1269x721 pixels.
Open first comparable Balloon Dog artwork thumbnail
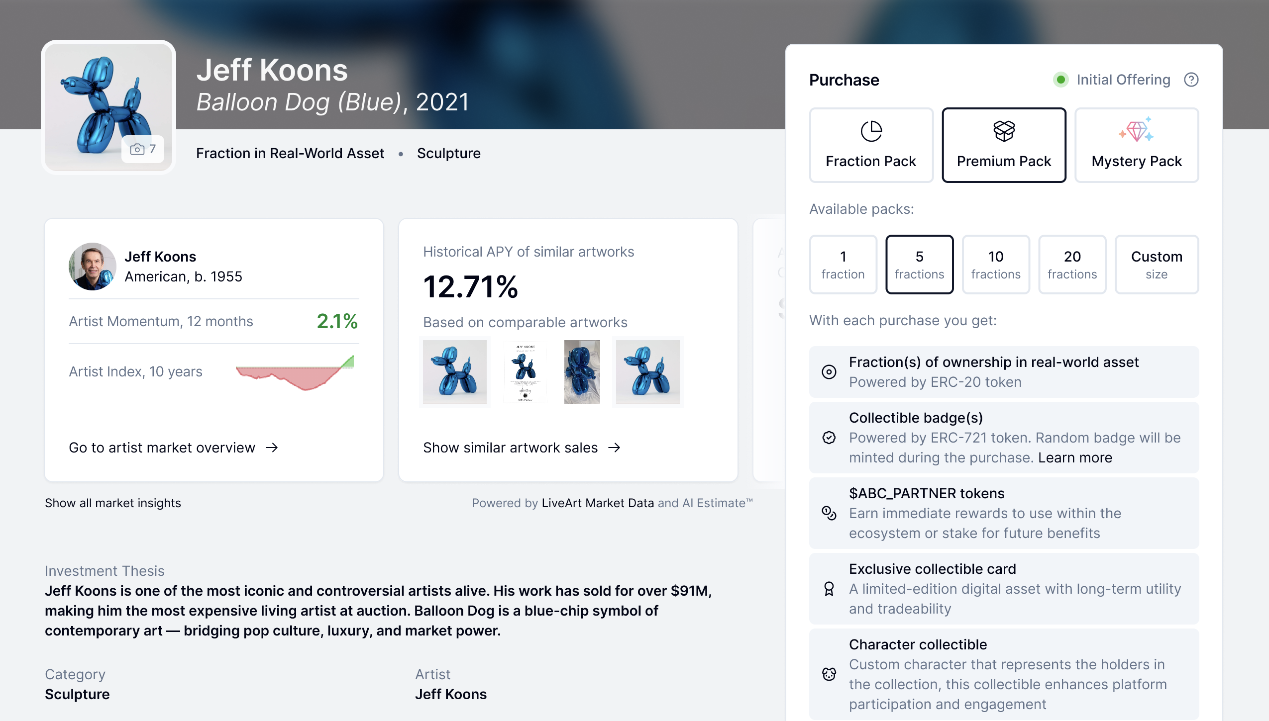(455, 372)
